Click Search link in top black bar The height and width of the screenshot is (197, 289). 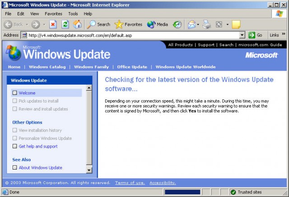[x=226, y=45]
